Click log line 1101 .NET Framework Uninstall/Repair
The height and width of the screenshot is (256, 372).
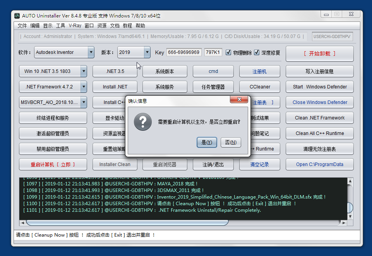pyautogui.click(x=142, y=210)
